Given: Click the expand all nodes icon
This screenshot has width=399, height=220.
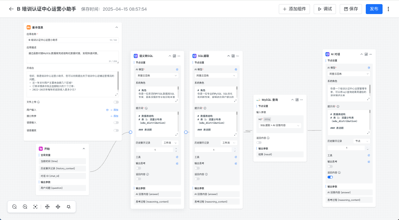Looking at the screenshot, I should [x=58, y=207].
